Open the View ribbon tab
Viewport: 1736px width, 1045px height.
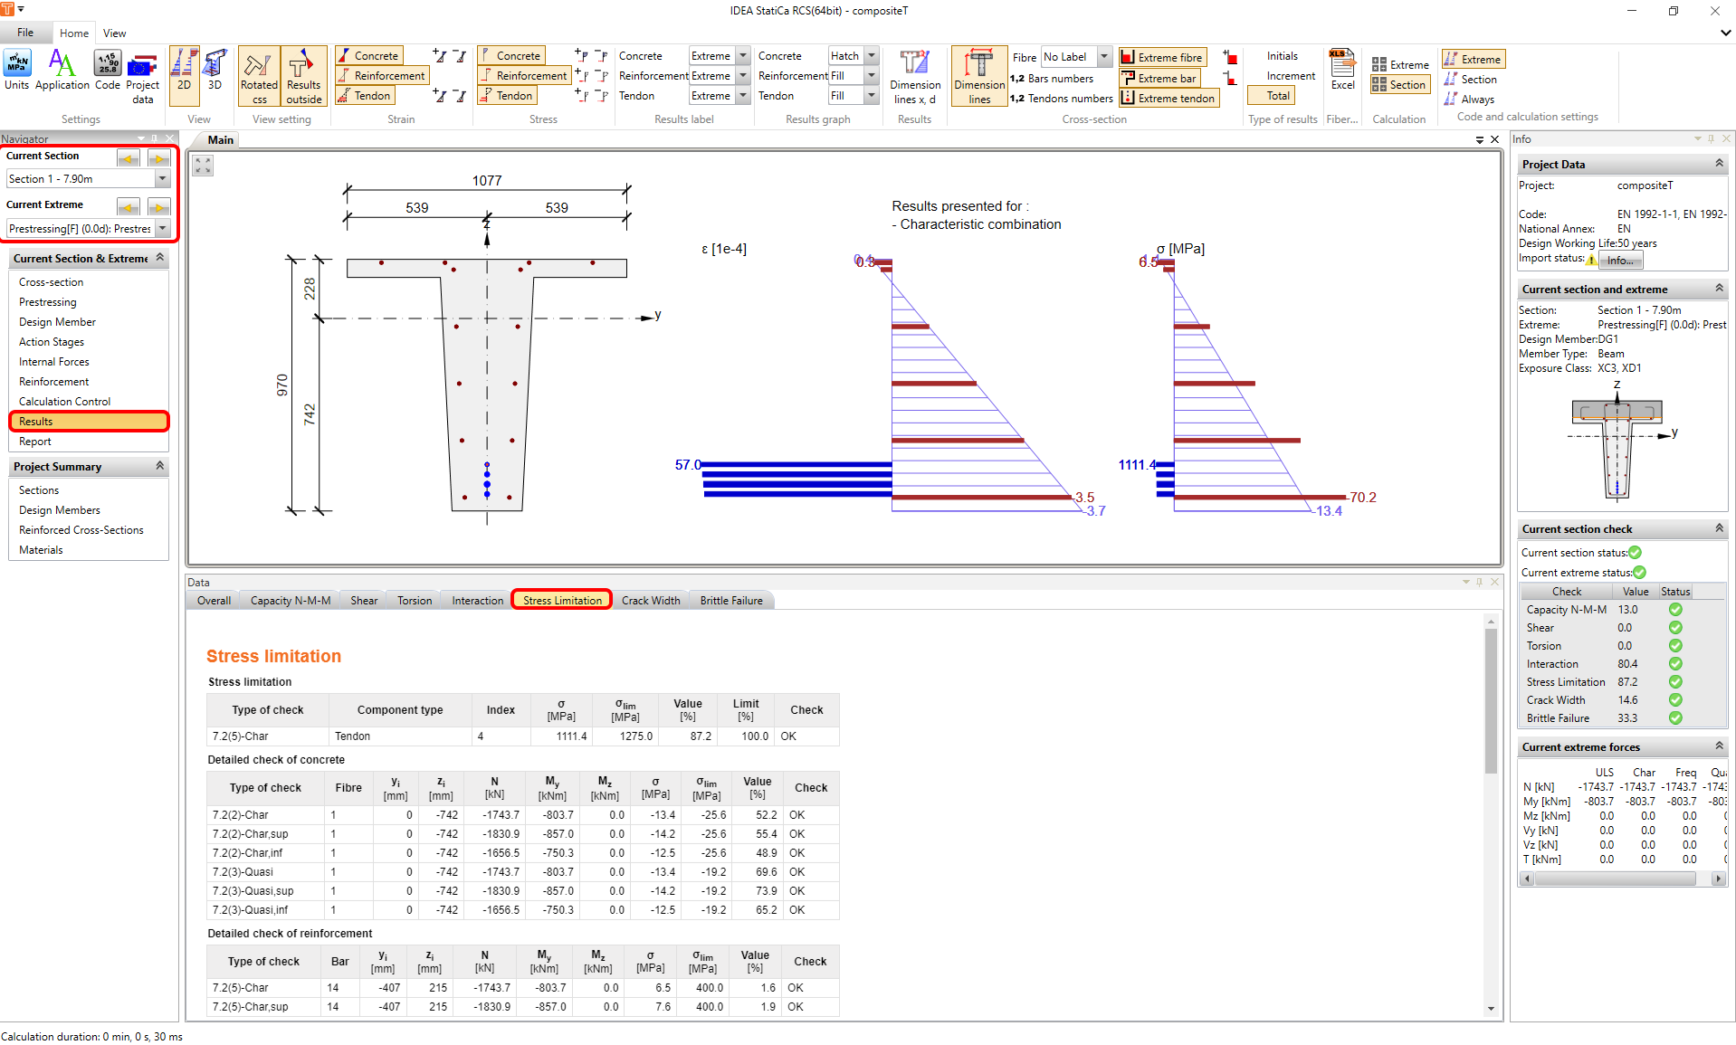click(x=114, y=33)
